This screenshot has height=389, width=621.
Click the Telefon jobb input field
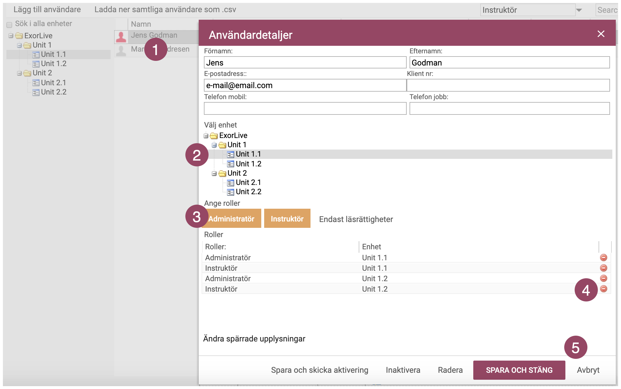point(509,108)
